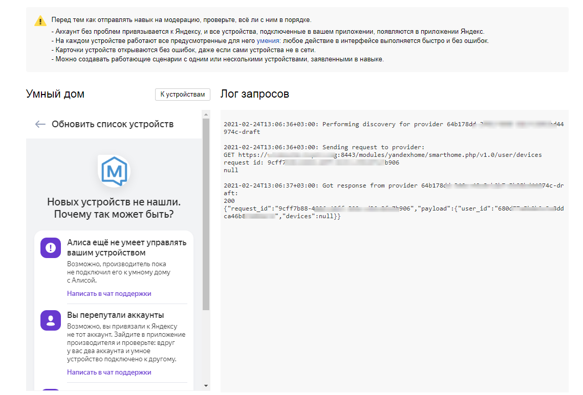Open the К устройствам button
Screen dimensions: 583x395
pyautogui.click(x=183, y=95)
